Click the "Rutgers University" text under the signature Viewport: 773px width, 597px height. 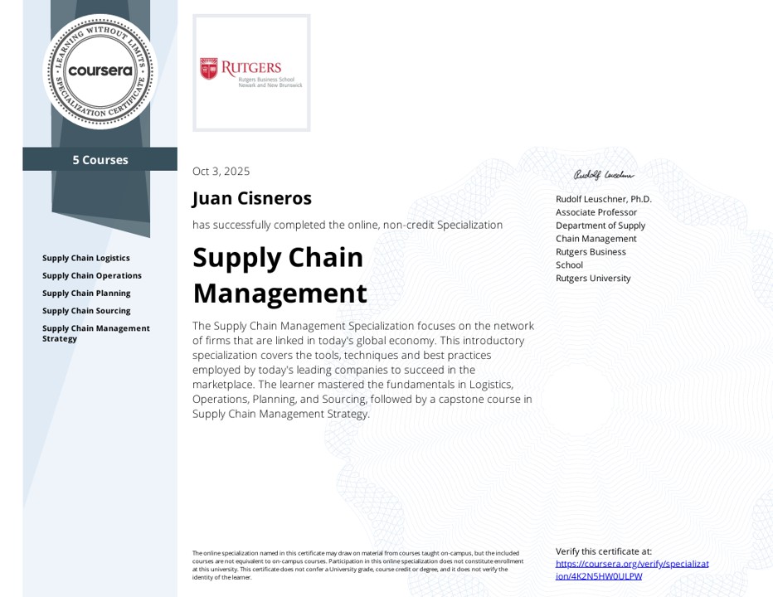pyautogui.click(x=593, y=279)
